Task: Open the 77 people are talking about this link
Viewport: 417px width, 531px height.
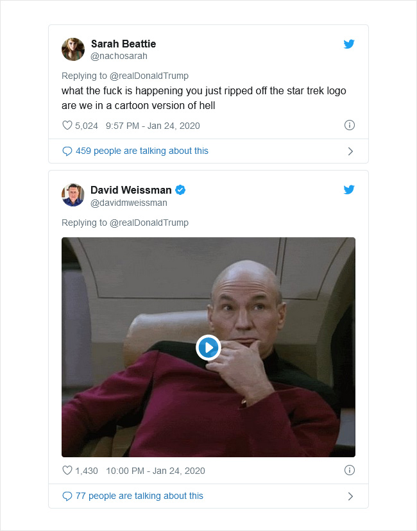Action: [139, 496]
